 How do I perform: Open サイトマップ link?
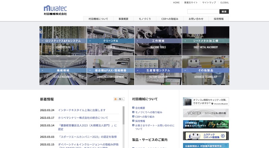pos(209,3)
